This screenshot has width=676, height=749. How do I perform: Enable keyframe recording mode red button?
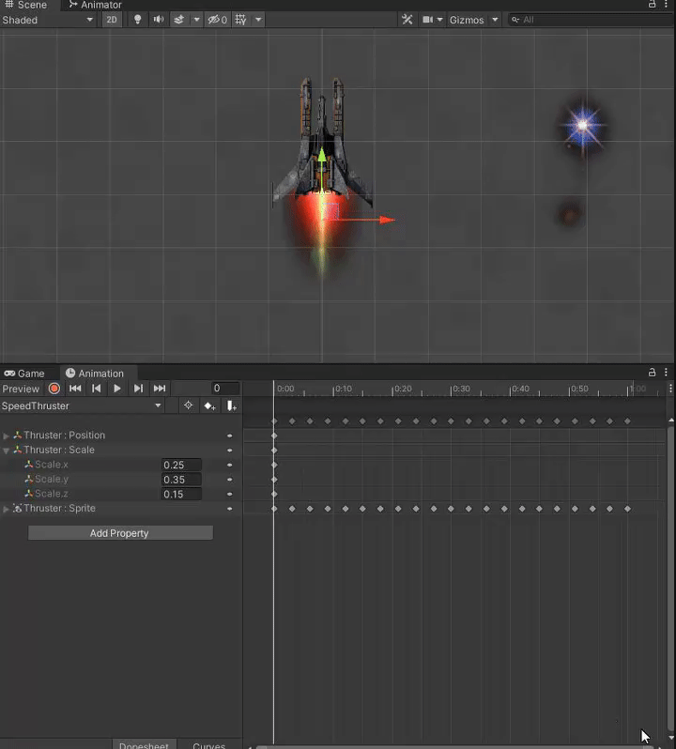click(x=54, y=389)
